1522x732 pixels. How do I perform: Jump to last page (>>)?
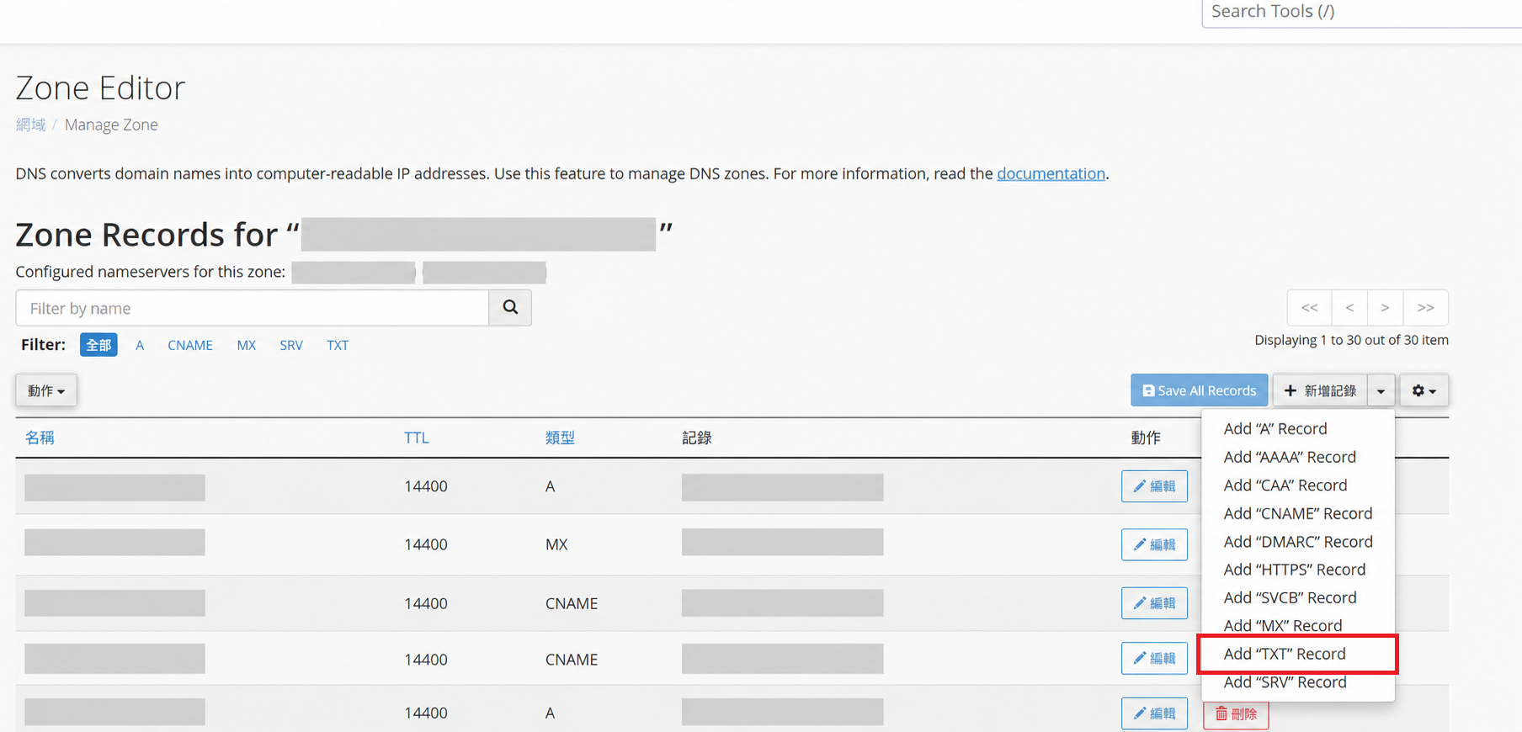pos(1425,308)
